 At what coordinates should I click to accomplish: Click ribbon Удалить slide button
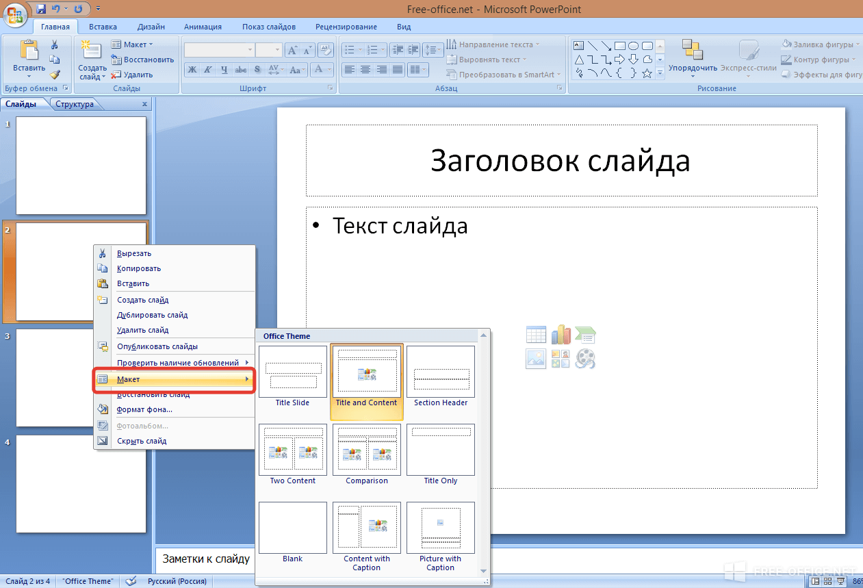tap(133, 75)
